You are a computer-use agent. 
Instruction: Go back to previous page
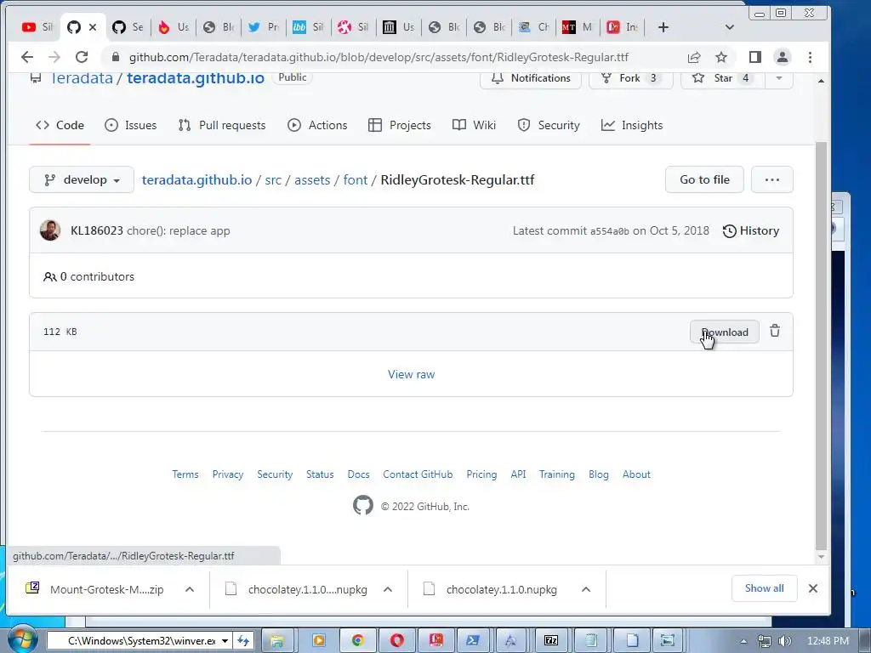(x=26, y=57)
